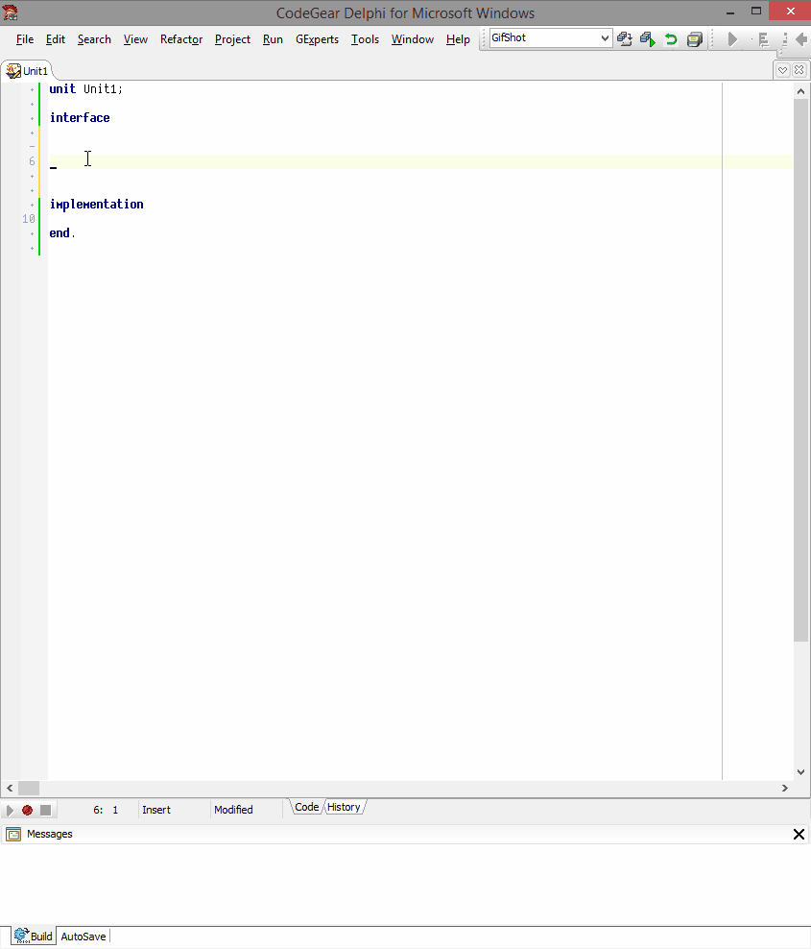Click the green undo arrow toolbar icon
This screenshot has width=811, height=949.
(671, 39)
